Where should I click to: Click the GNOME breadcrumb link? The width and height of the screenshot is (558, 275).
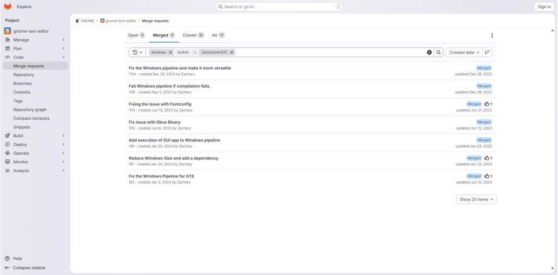click(x=88, y=21)
